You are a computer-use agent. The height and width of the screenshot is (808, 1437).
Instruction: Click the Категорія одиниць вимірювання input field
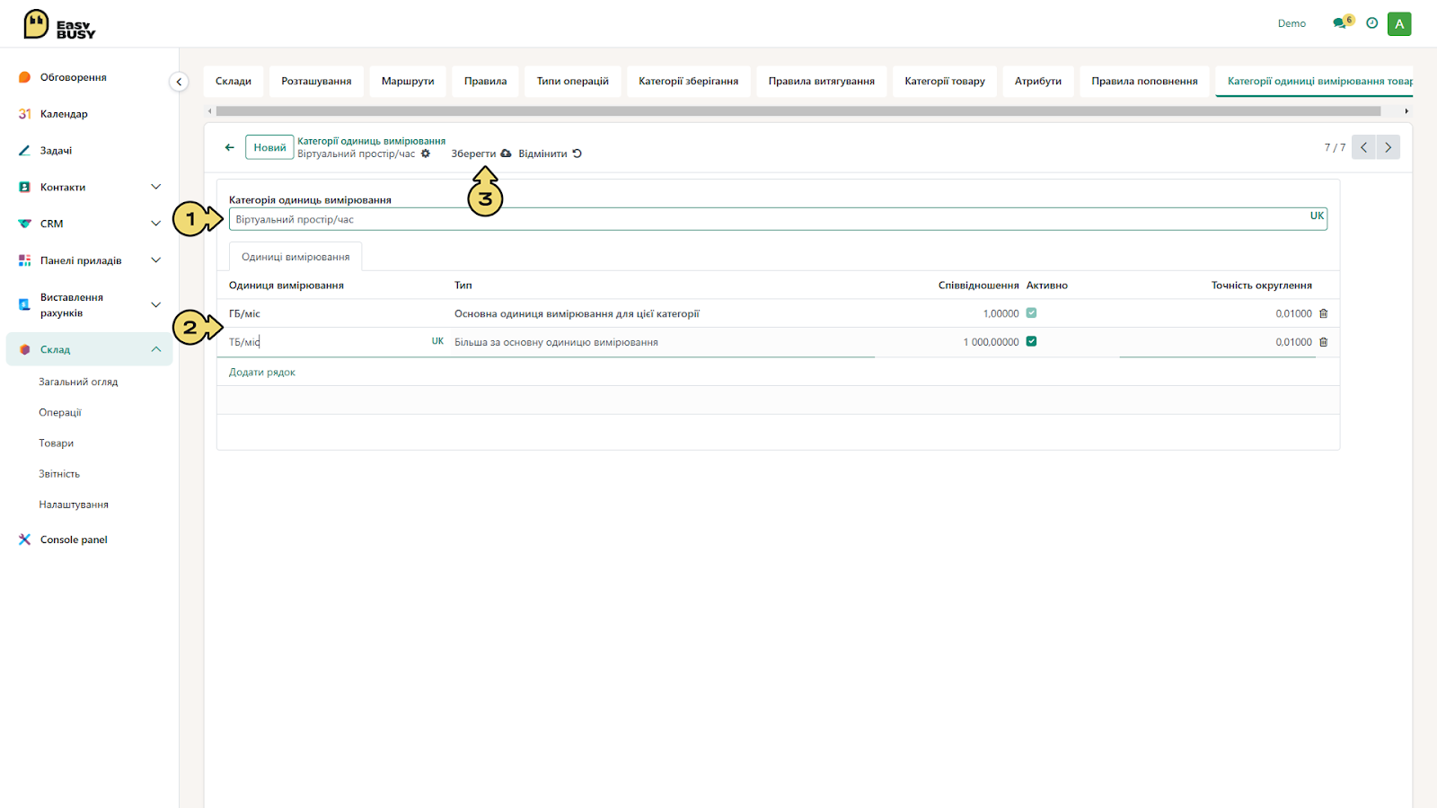pyautogui.click(x=778, y=219)
